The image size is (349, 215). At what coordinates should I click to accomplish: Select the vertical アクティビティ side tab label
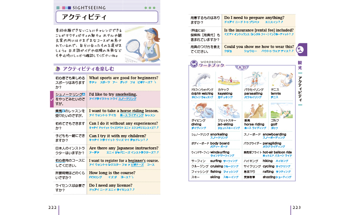pyautogui.click(x=300, y=89)
